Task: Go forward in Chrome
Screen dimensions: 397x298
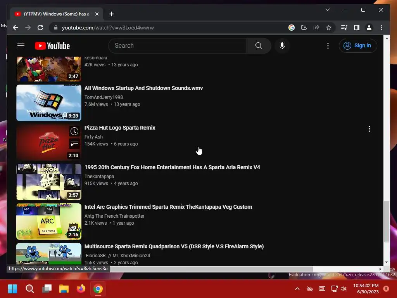Action: click(x=28, y=28)
